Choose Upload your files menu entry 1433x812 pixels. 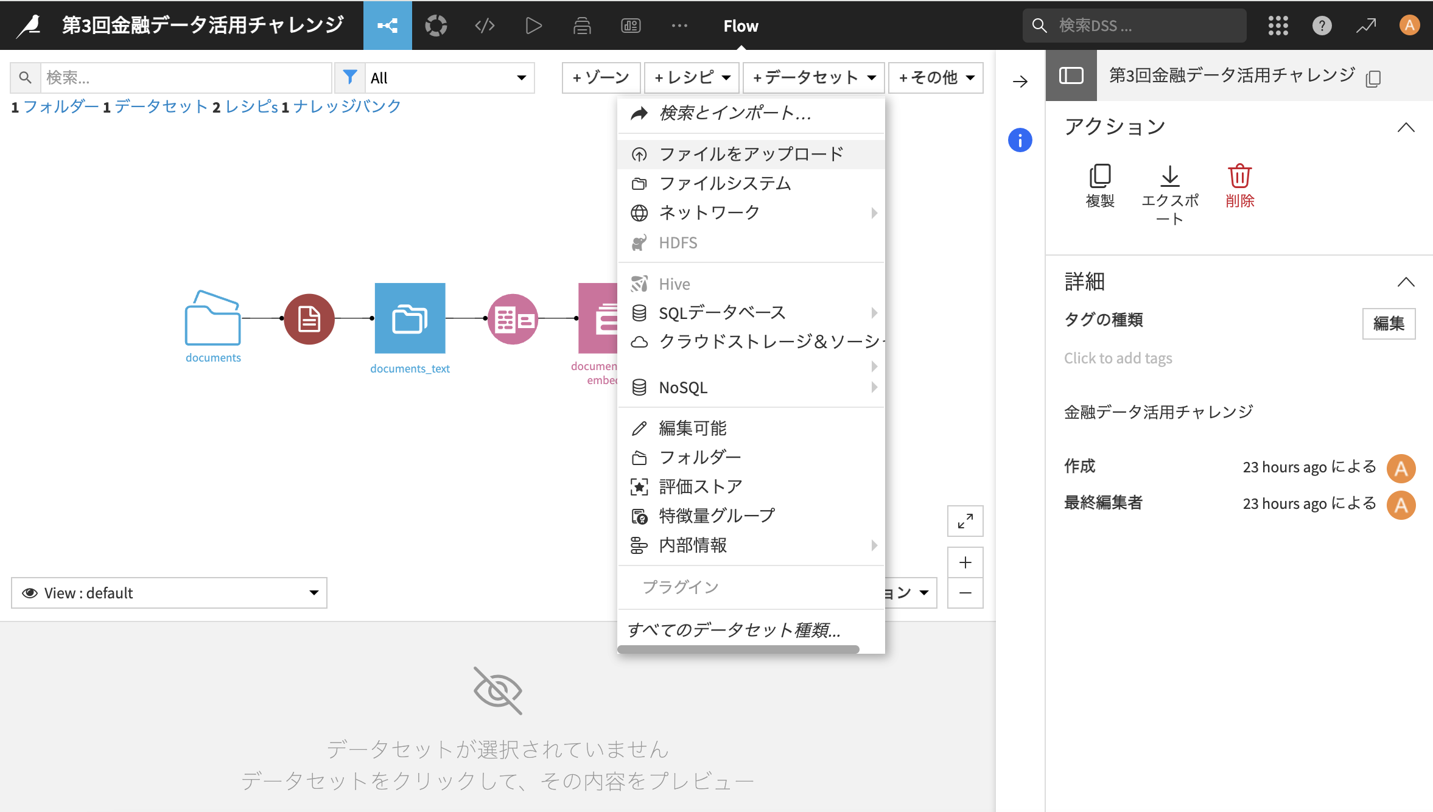pos(751,154)
